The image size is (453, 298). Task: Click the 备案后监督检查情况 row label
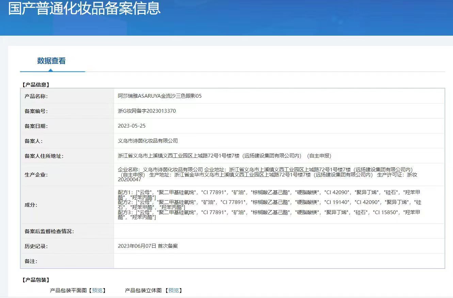(x=49, y=231)
